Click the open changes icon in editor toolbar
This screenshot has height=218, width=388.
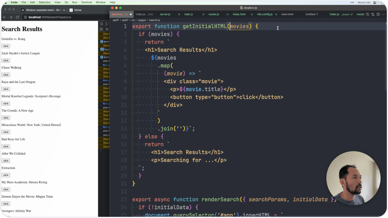pyautogui.click(x=373, y=15)
